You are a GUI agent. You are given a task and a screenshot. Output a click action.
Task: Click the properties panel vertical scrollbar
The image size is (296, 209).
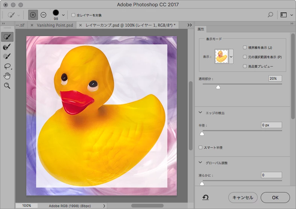point(293,76)
